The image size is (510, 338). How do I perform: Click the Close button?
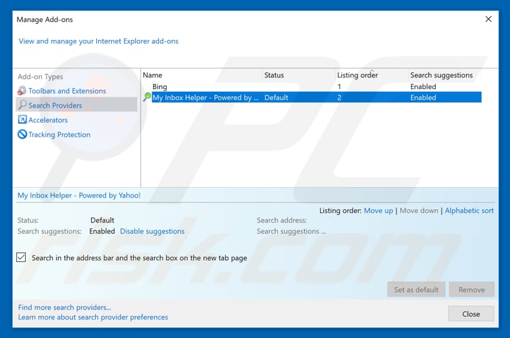[x=471, y=313]
